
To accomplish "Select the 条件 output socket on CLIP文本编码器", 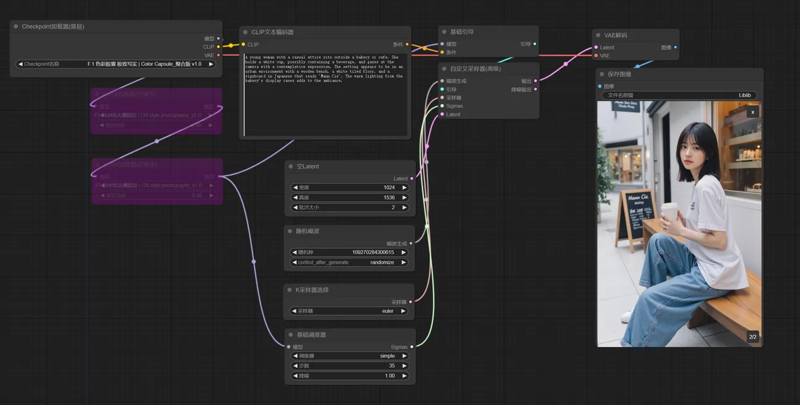I will pos(407,45).
